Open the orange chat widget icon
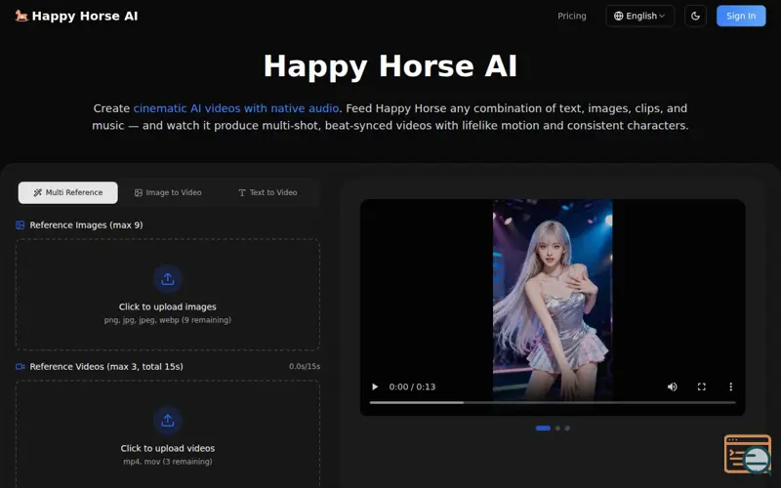 point(748,454)
